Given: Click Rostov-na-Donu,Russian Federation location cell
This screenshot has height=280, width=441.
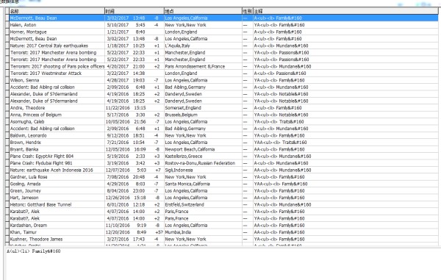Looking at the screenshot, I should coord(200,163).
